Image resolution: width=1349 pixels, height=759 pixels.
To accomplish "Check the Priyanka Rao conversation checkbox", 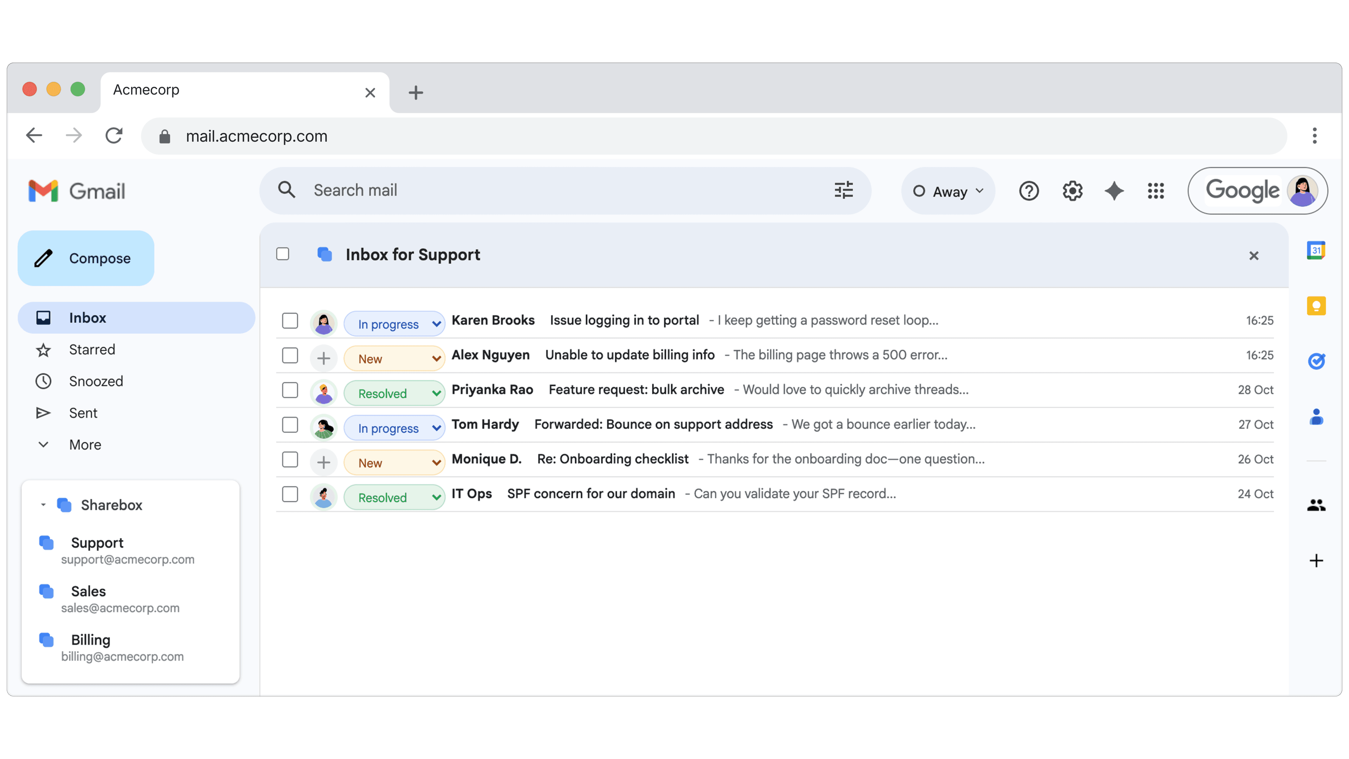I will pyautogui.click(x=289, y=390).
